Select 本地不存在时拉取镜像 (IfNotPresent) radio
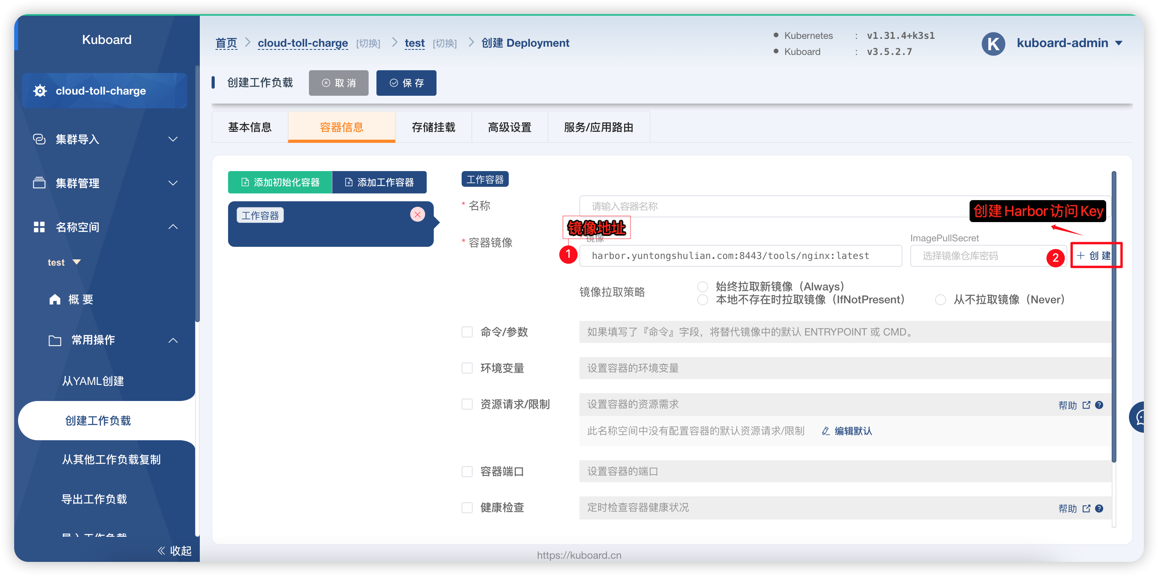The image size is (1158, 576). tap(702, 300)
